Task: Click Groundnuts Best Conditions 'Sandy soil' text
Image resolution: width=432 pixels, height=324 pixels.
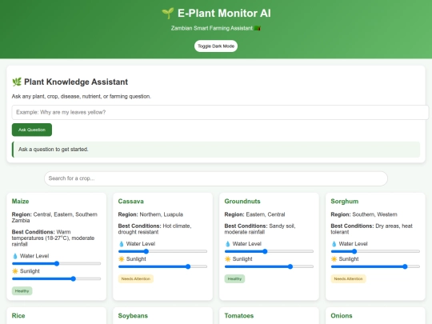Action: (x=282, y=226)
